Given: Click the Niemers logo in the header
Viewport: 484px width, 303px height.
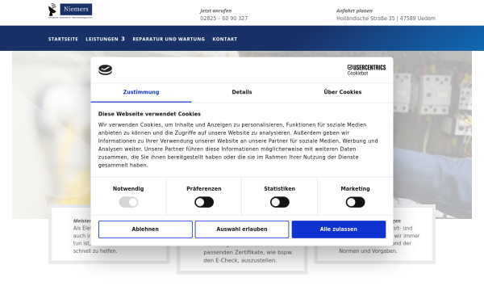Looking at the screenshot, I should [70, 11].
